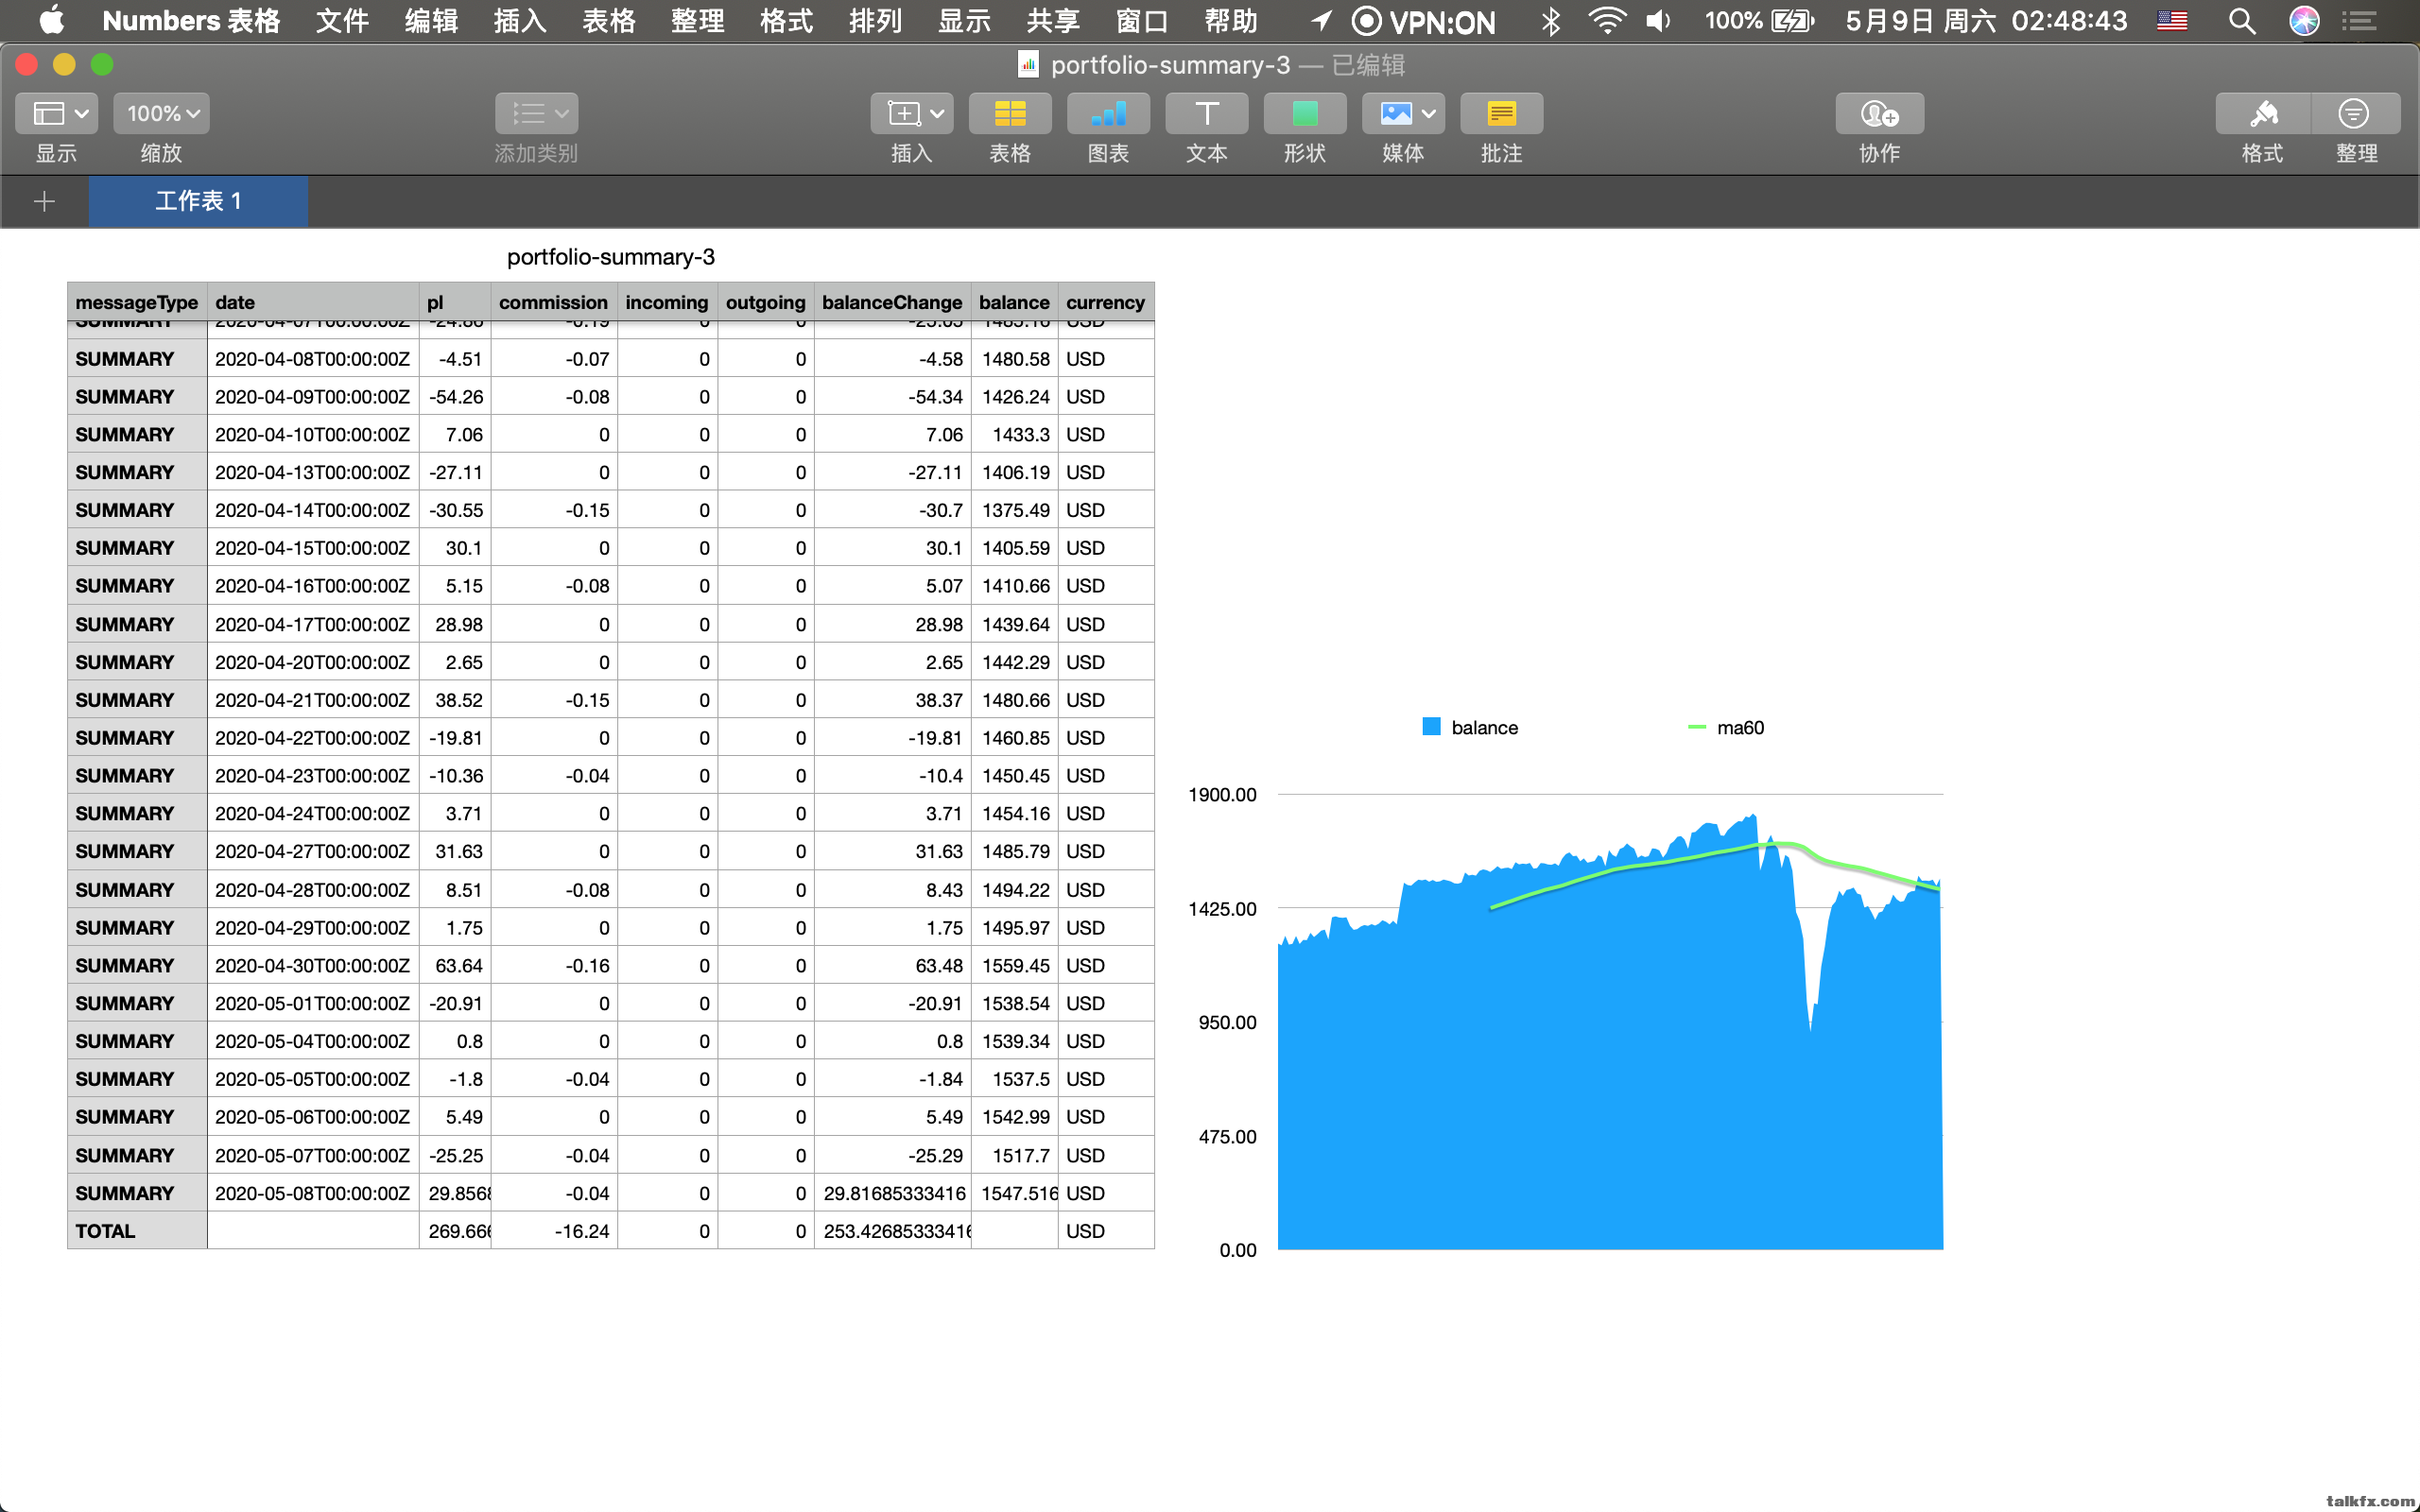The width and height of the screenshot is (2420, 1512).
Task: Click the chart axis label 1900.00
Action: coord(1222,795)
